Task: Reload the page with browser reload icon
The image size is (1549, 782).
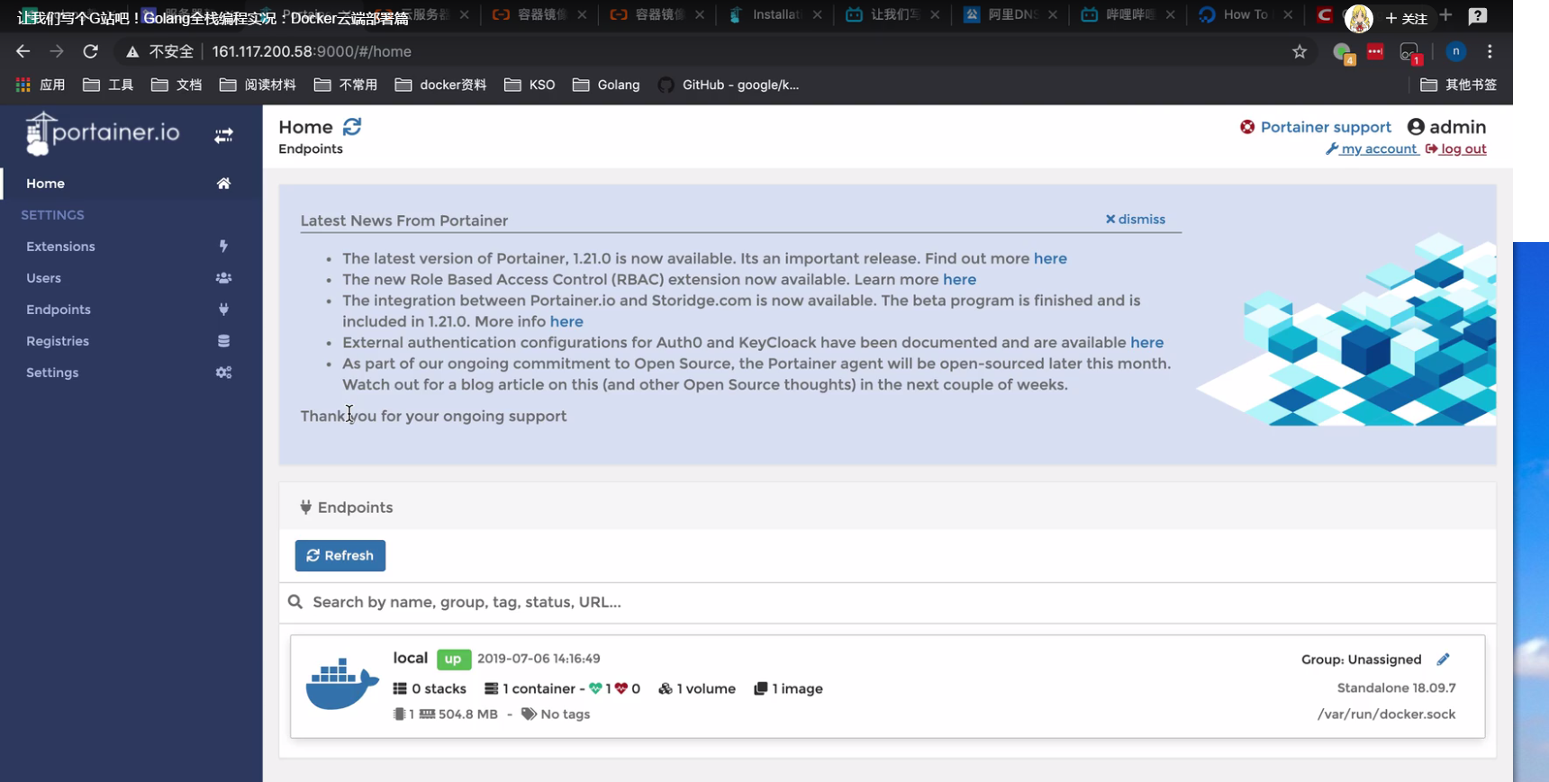Action: tap(90, 51)
